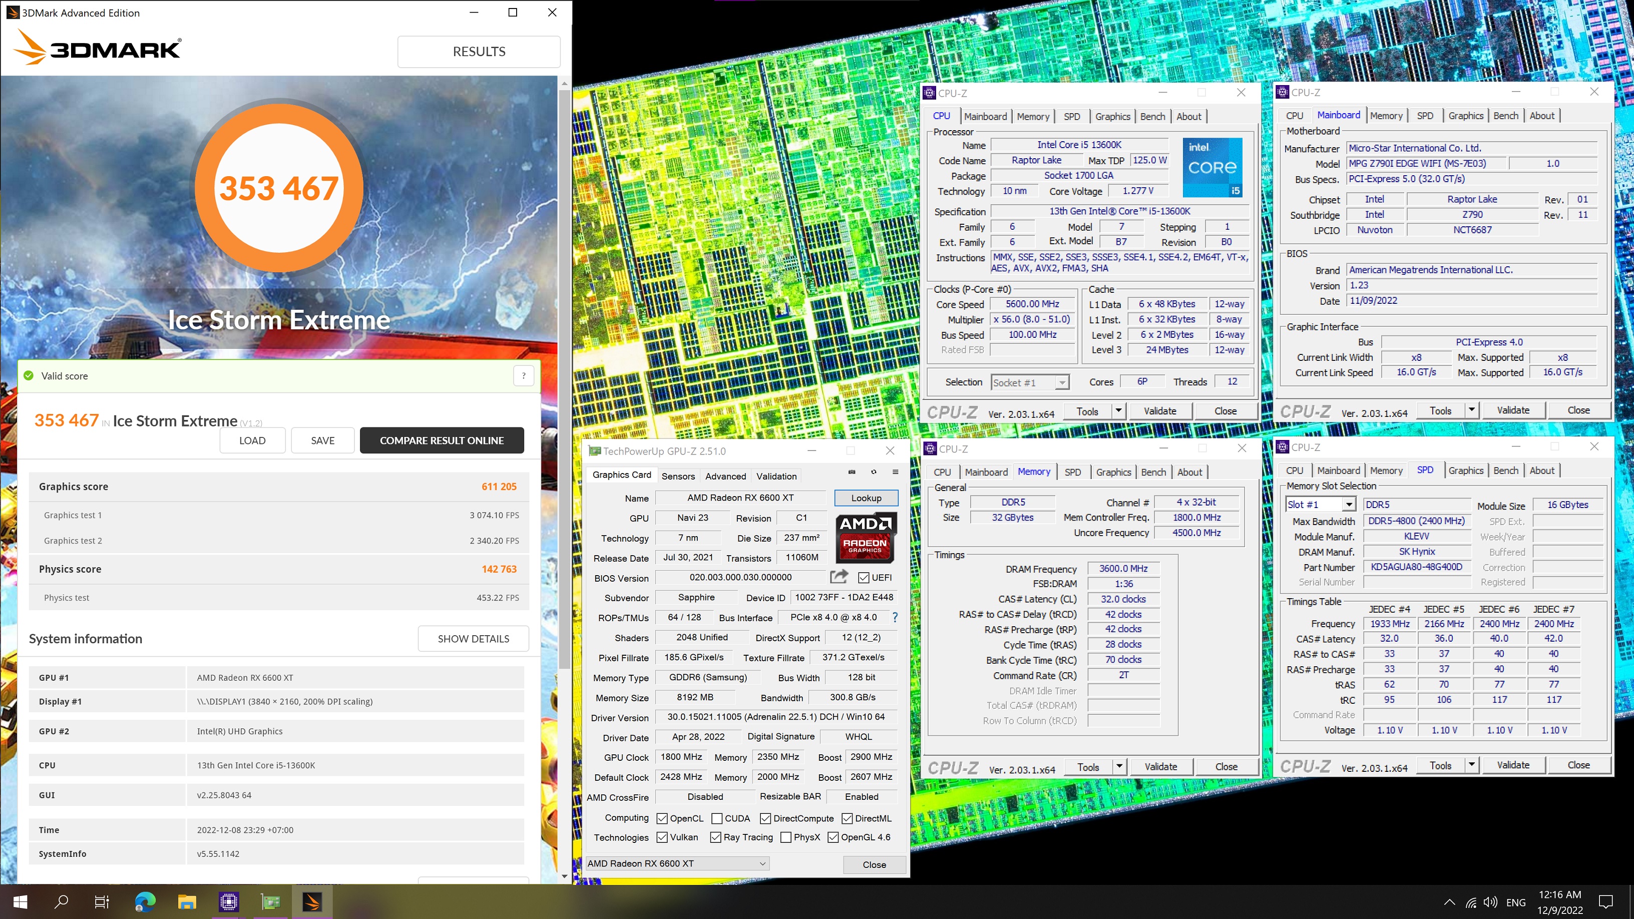This screenshot has width=1634, height=919.
Task: Open the notification center icon
Action: click(x=1605, y=902)
